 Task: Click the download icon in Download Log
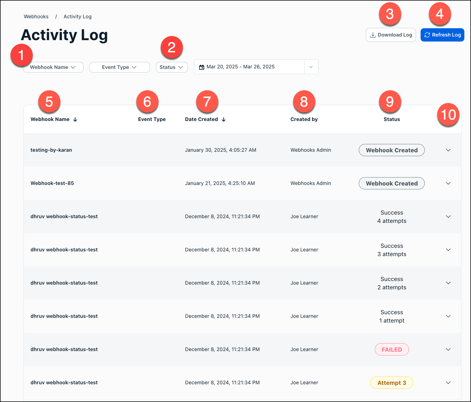pyautogui.click(x=373, y=35)
